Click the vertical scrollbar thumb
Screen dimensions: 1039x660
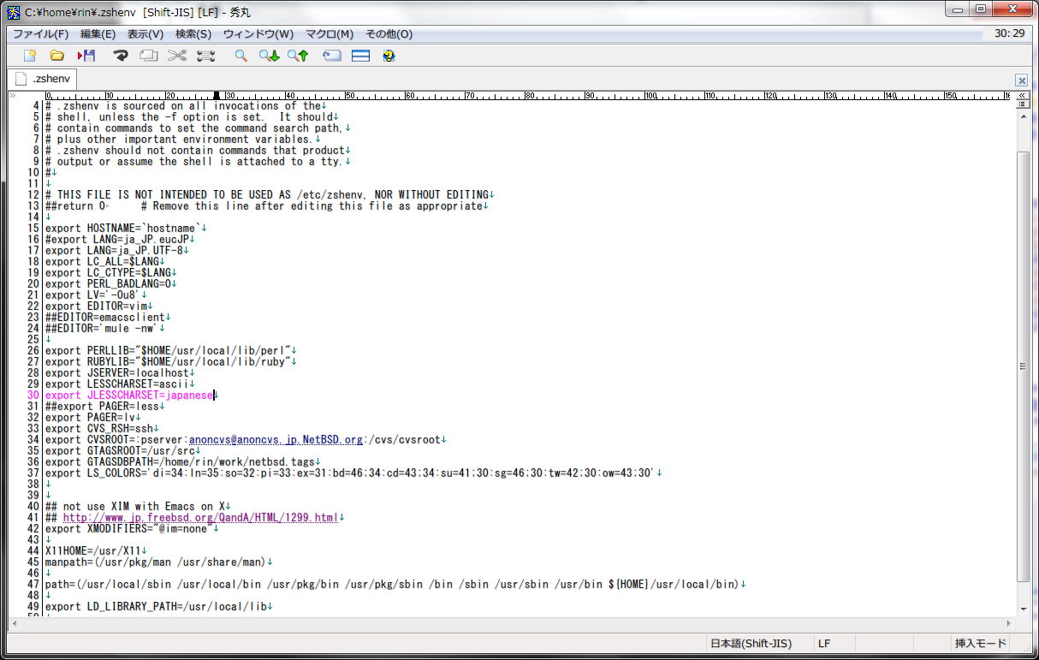[1023, 366]
